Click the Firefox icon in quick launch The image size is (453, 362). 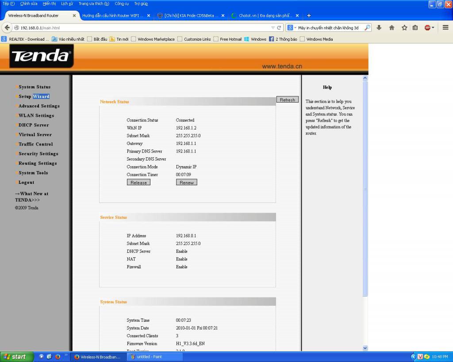tap(58, 357)
